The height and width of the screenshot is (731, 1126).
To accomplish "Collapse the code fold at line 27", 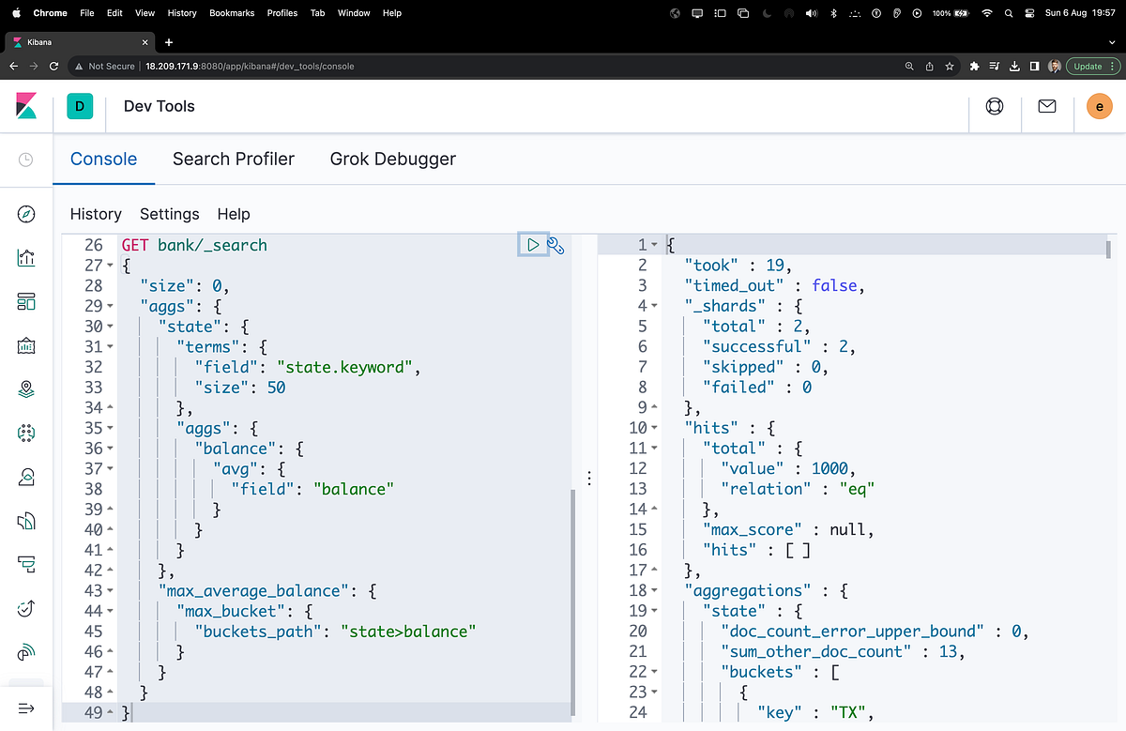I will point(111,266).
